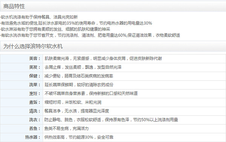Image resolution: width=226 pixels, height=142 pixels.
Task: Select the 热水器 row label
Action: click(33, 137)
